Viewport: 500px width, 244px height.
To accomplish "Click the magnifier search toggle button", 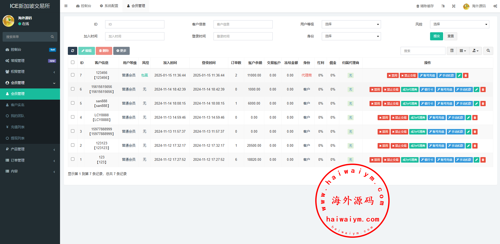I will 488,51.
